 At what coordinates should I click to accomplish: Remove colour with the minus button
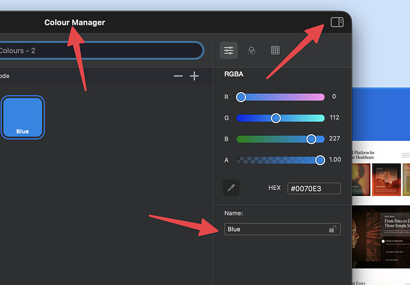(x=178, y=76)
